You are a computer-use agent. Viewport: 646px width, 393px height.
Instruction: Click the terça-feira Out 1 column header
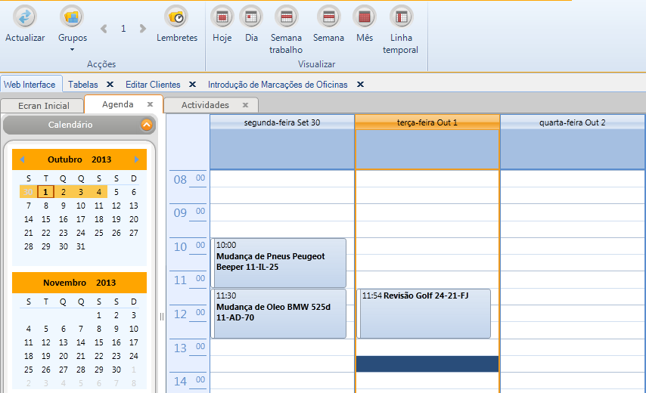point(427,122)
